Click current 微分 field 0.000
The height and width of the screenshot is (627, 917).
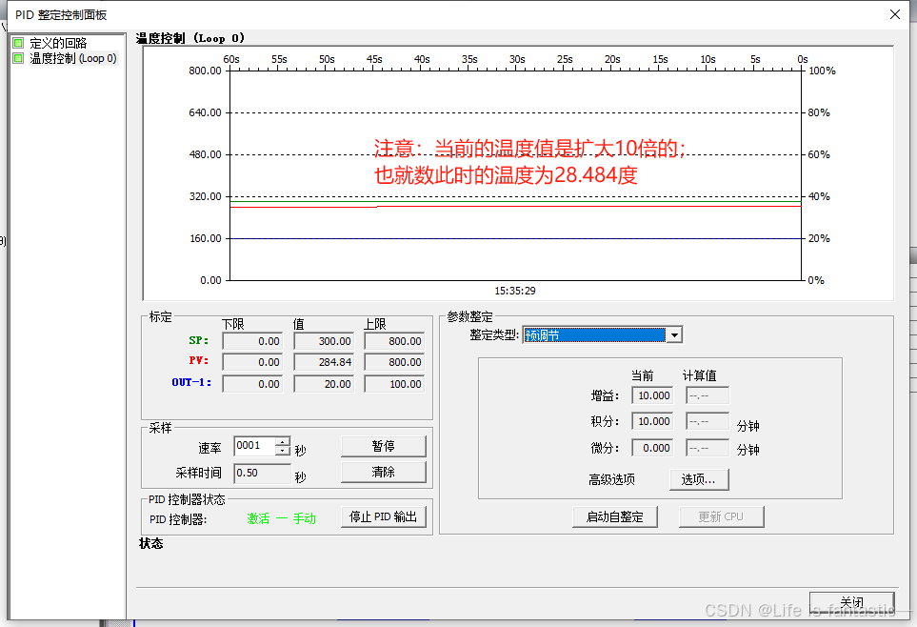point(652,448)
